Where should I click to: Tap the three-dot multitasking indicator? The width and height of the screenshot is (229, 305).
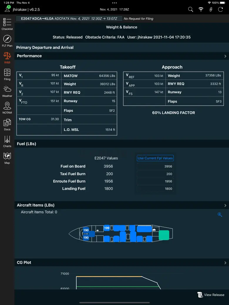(x=114, y=3)
